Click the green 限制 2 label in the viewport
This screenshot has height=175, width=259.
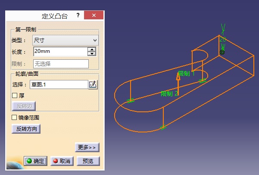click(x=169, y=93)
